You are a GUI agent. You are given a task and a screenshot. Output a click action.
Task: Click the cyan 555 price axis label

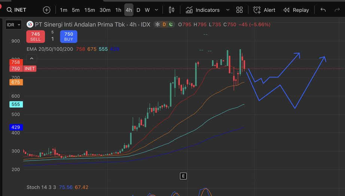[x=16, y=104]
